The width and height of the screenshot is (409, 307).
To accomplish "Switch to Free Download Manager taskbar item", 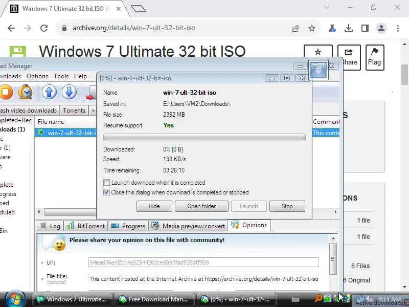I will 154,299.
